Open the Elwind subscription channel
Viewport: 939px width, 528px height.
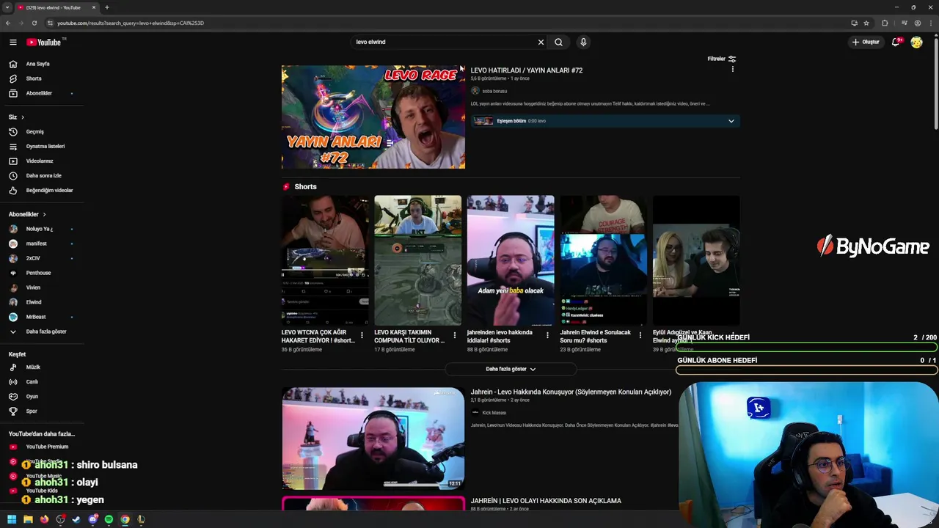[x=34, y=302]
